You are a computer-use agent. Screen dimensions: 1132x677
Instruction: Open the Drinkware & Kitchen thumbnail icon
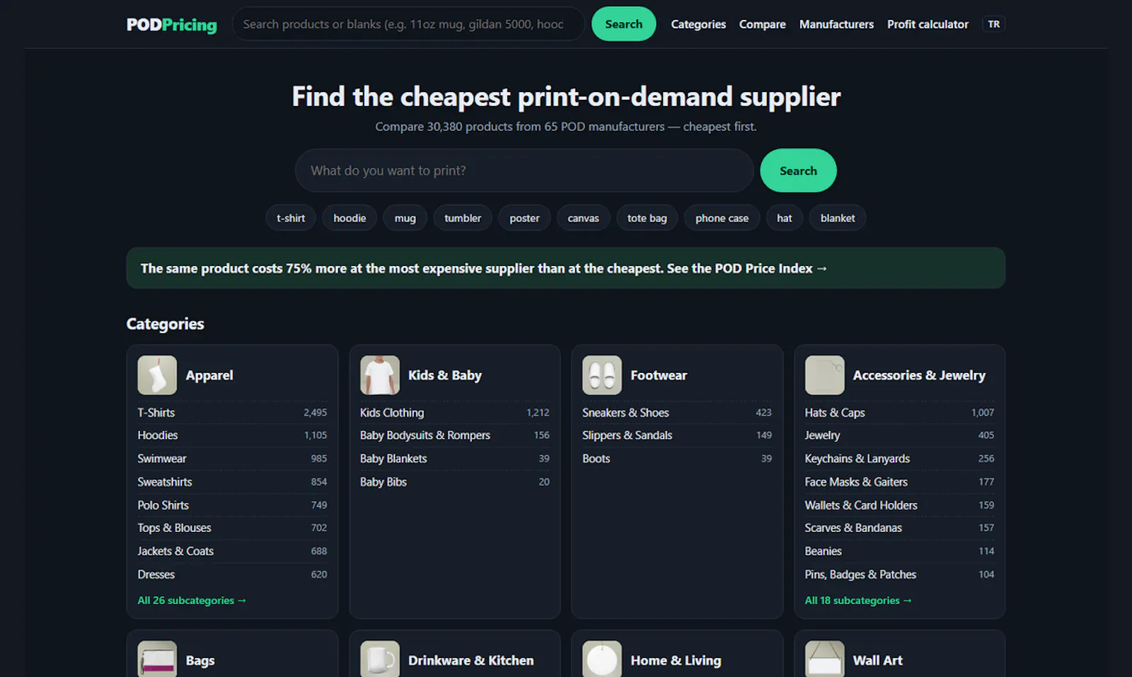tap(380, 659)
